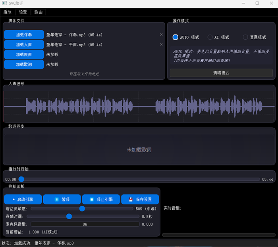Select the AUTO 模式 radio button

(176, 37)
